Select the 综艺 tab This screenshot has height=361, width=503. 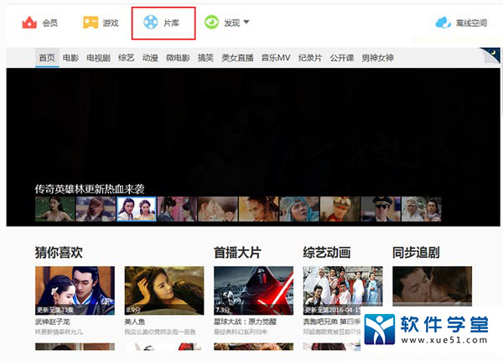point(126,58)
